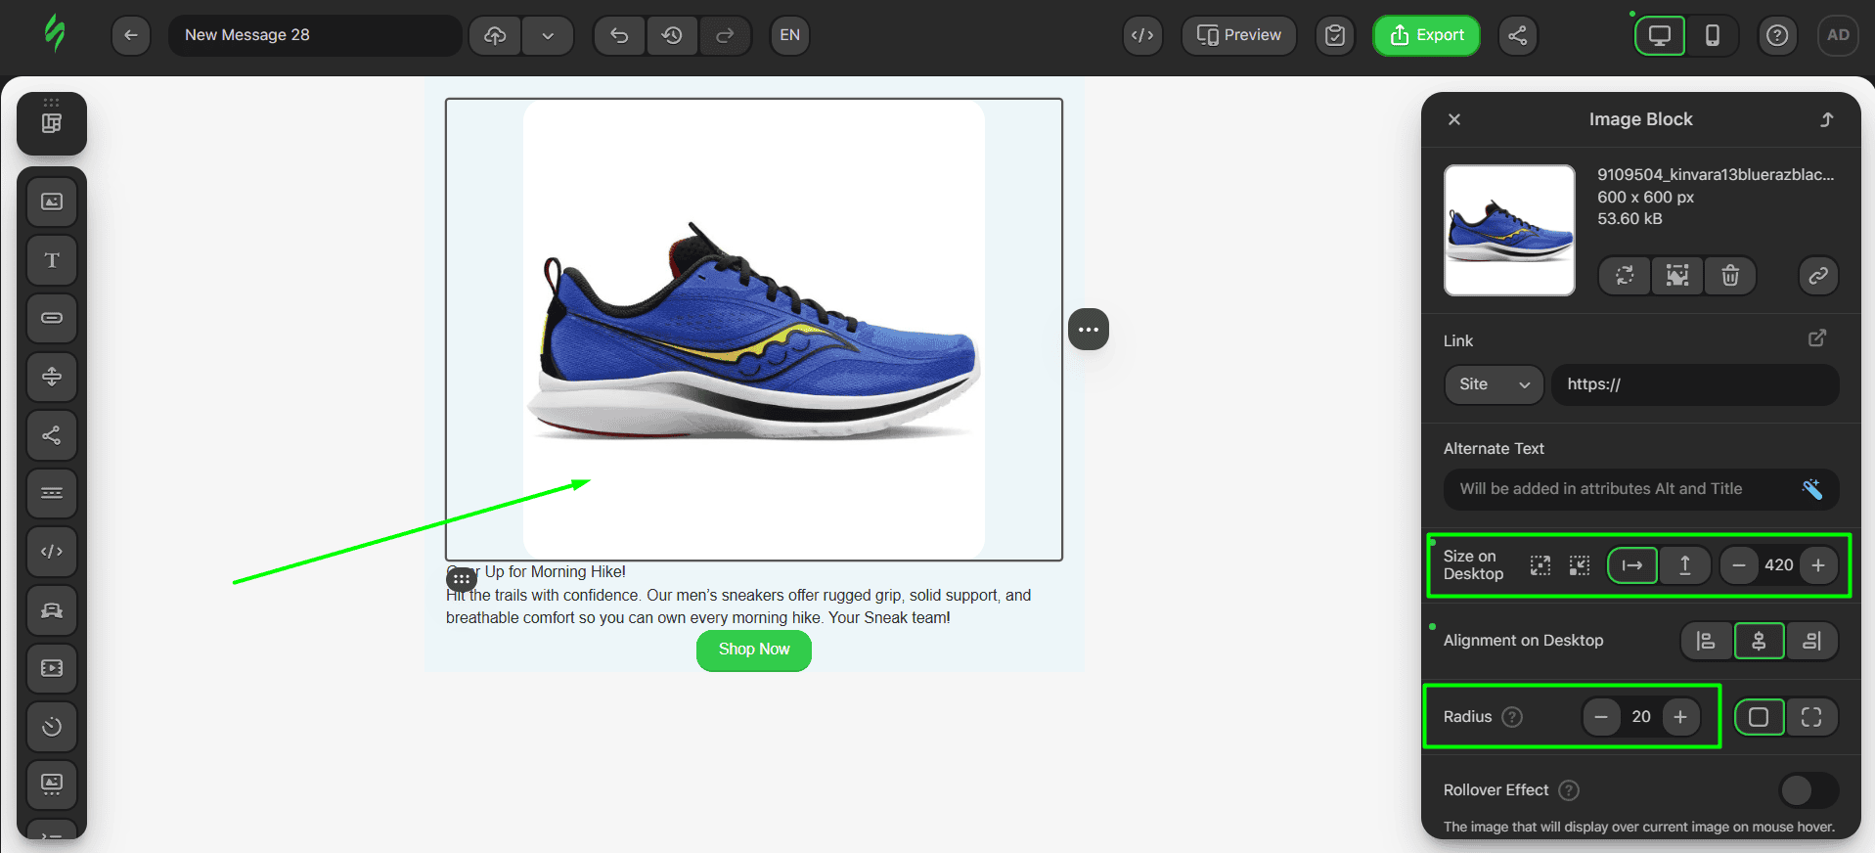
Task: Switch to desktop view mode
Action: pos(1660,35)
